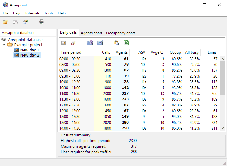The width and height of the screenshot is (227, 166).
Task: Click the Excel export icon
Action: click(x=126, y=43)
